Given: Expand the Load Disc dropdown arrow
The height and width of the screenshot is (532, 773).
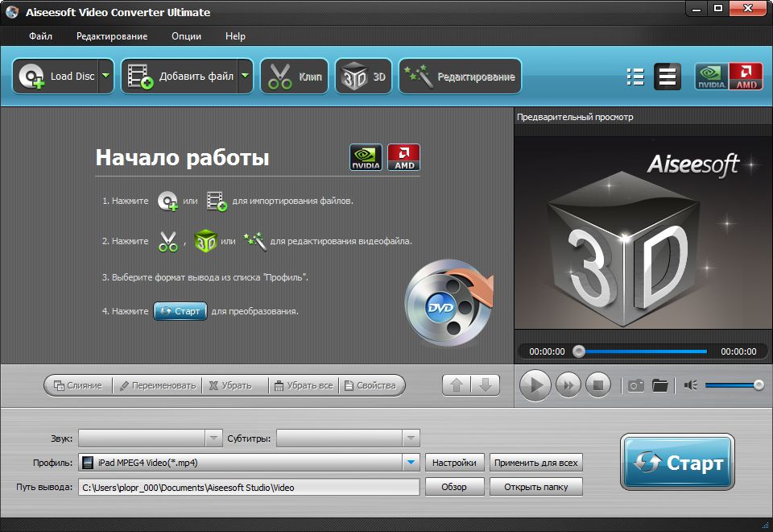Looking at the screenshot, I should point(106,77).
